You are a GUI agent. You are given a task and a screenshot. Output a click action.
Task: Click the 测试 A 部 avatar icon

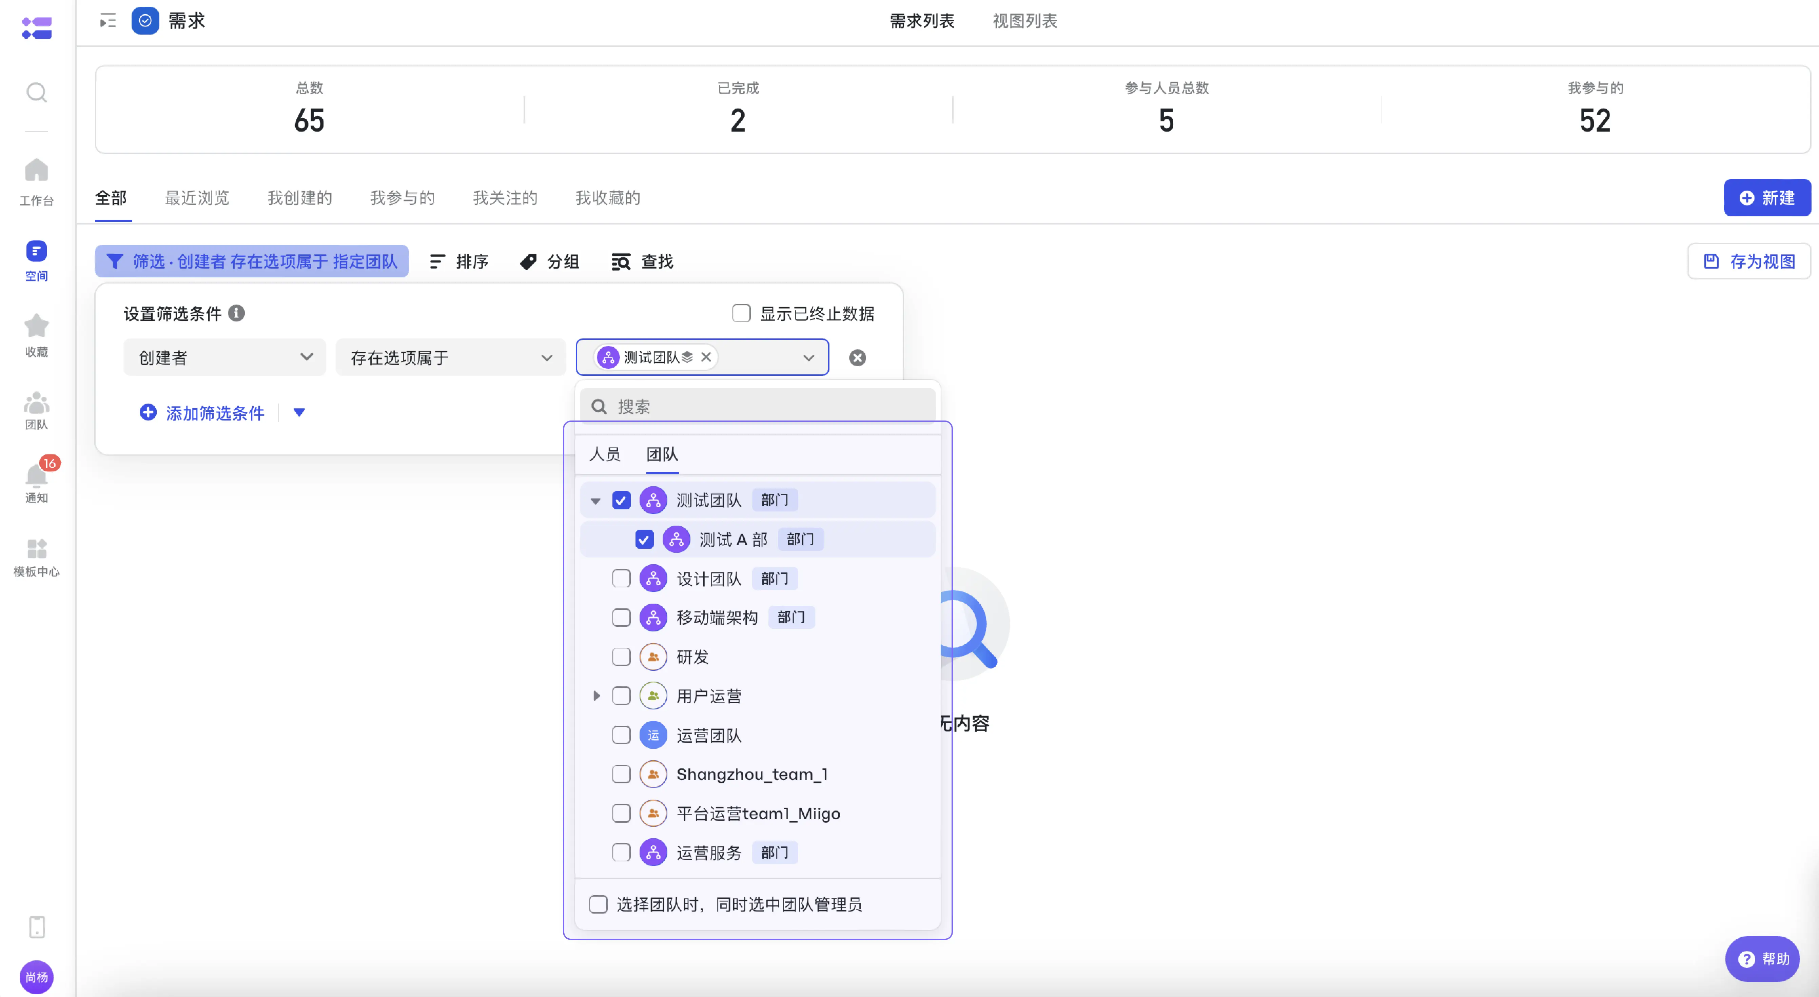(x=677, y=540)
